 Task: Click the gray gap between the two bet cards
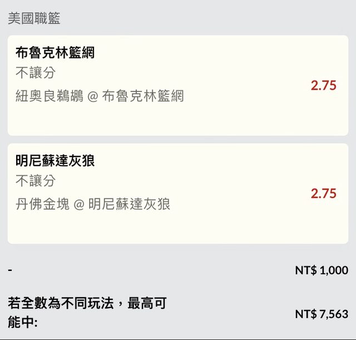click(178, 139)
